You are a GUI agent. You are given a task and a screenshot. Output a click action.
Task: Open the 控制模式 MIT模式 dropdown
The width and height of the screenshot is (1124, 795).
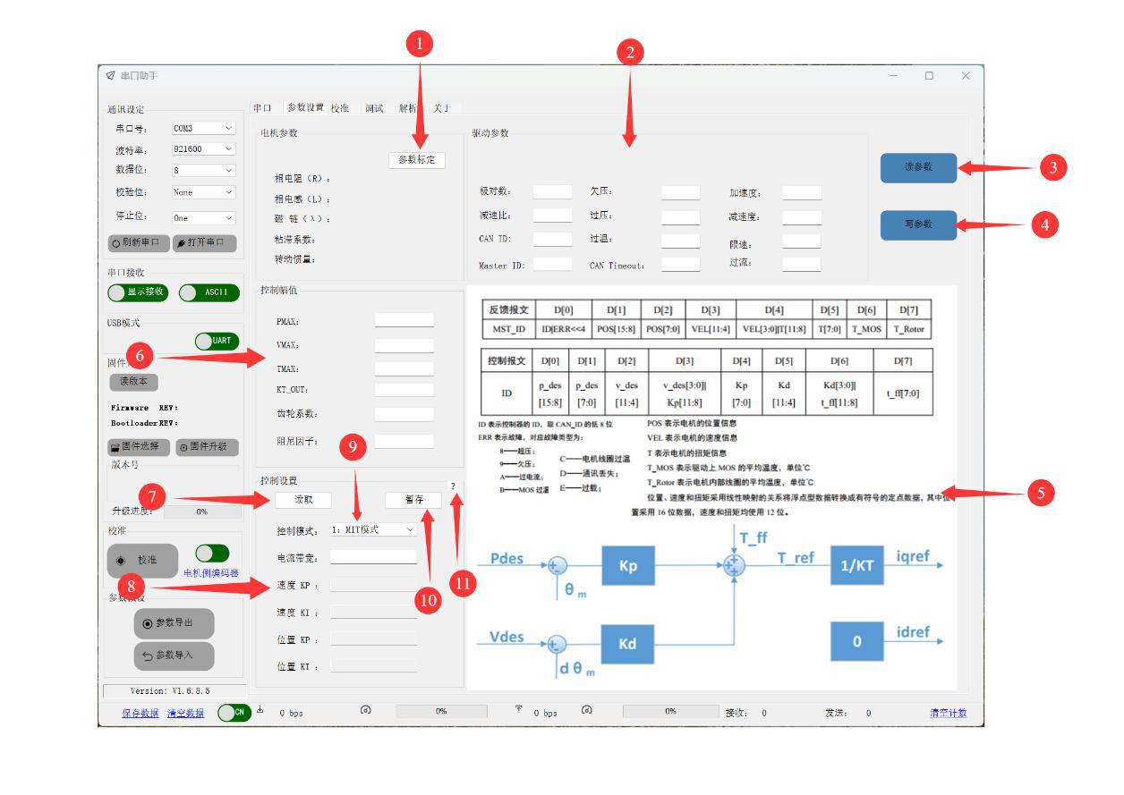(373, 529)
